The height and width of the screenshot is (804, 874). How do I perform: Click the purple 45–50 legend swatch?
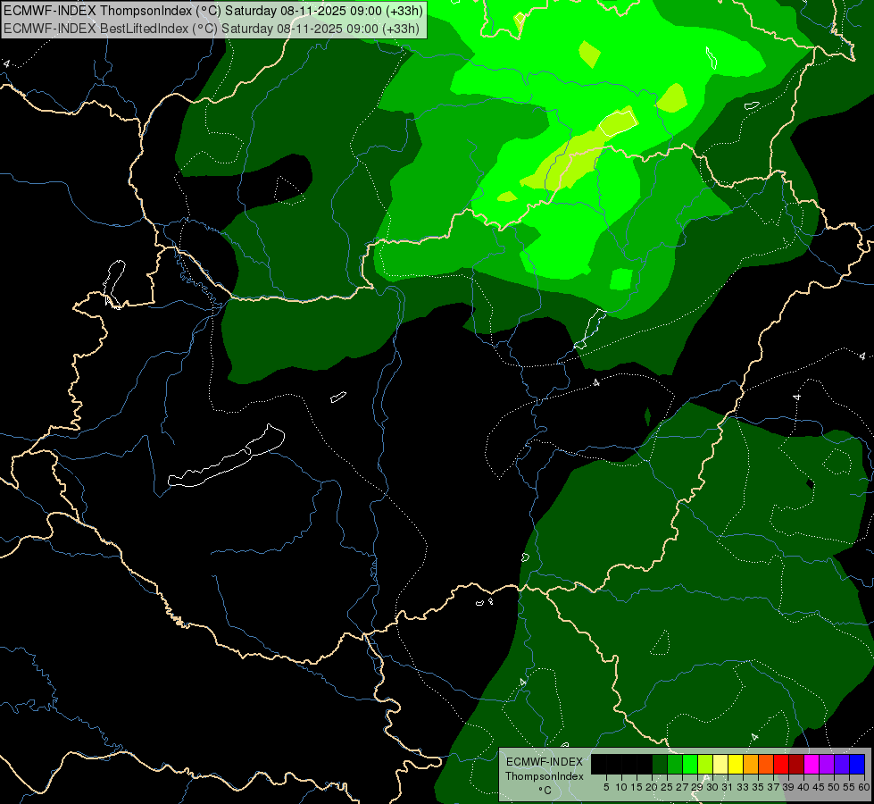tap(827, 764)
